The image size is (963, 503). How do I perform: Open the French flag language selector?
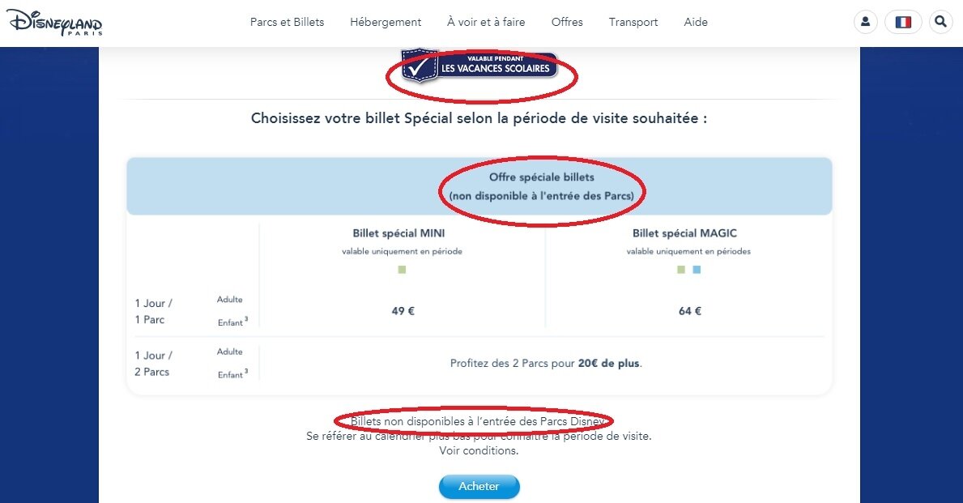click(x=903, y=22)
